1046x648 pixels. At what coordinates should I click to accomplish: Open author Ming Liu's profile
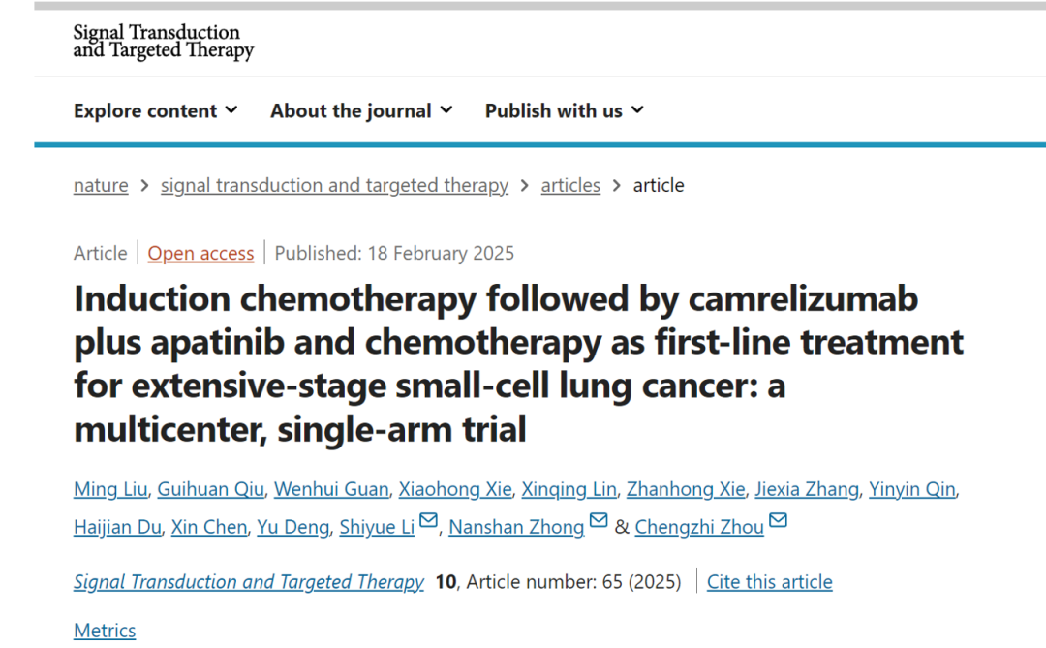(x=109, y=489)
